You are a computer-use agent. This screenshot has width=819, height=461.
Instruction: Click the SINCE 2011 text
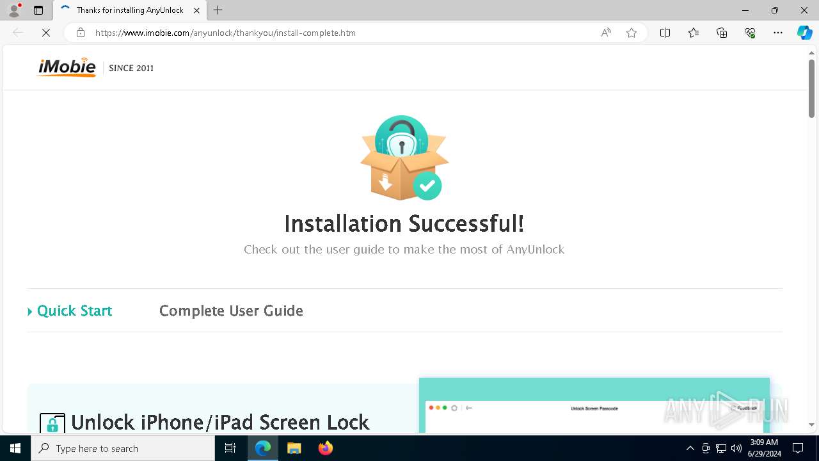click(131, 68)
